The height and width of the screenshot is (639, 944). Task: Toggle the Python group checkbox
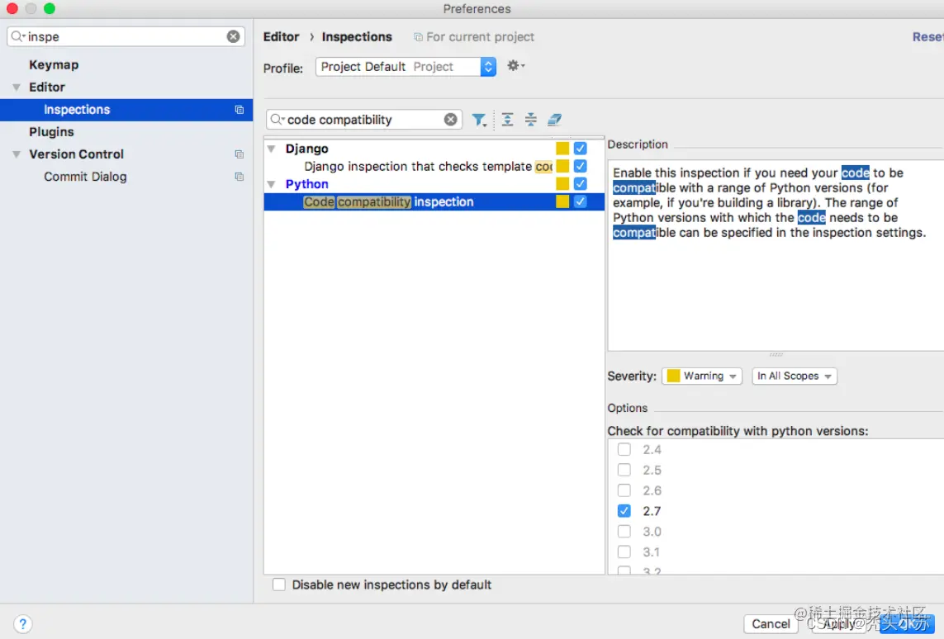point(581,183)
